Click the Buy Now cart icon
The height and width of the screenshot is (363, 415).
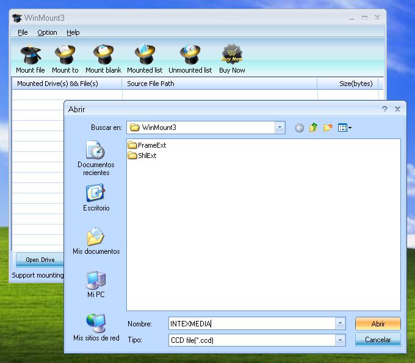pos(232,54)
